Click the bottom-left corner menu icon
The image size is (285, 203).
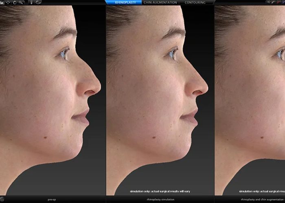click(2, 199)
